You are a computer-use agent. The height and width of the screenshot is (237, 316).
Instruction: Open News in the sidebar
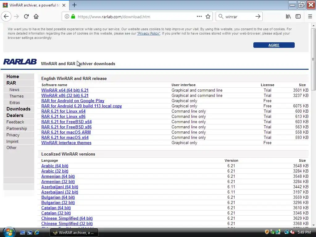(14, 90)
